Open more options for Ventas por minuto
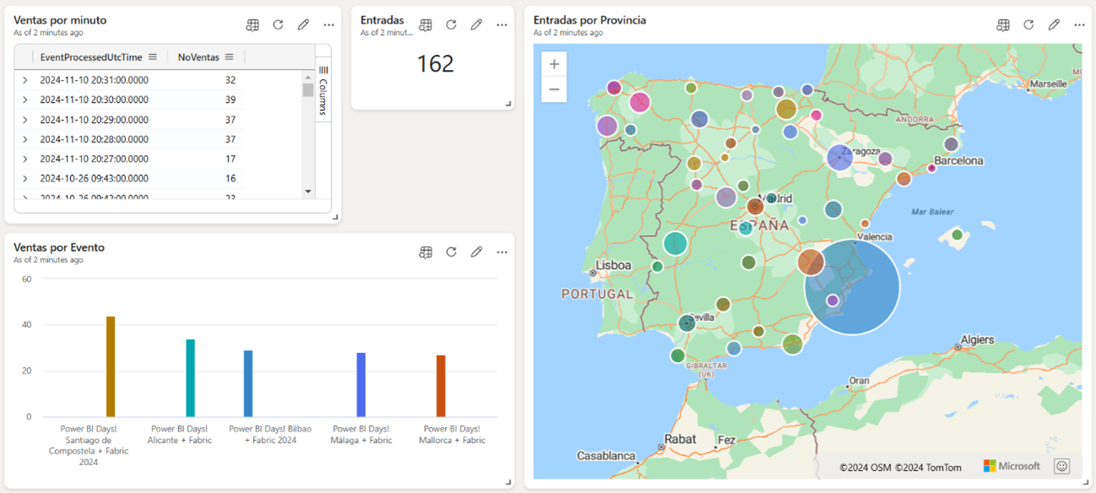Screen dimensions: 1096x493 point(329,25)
